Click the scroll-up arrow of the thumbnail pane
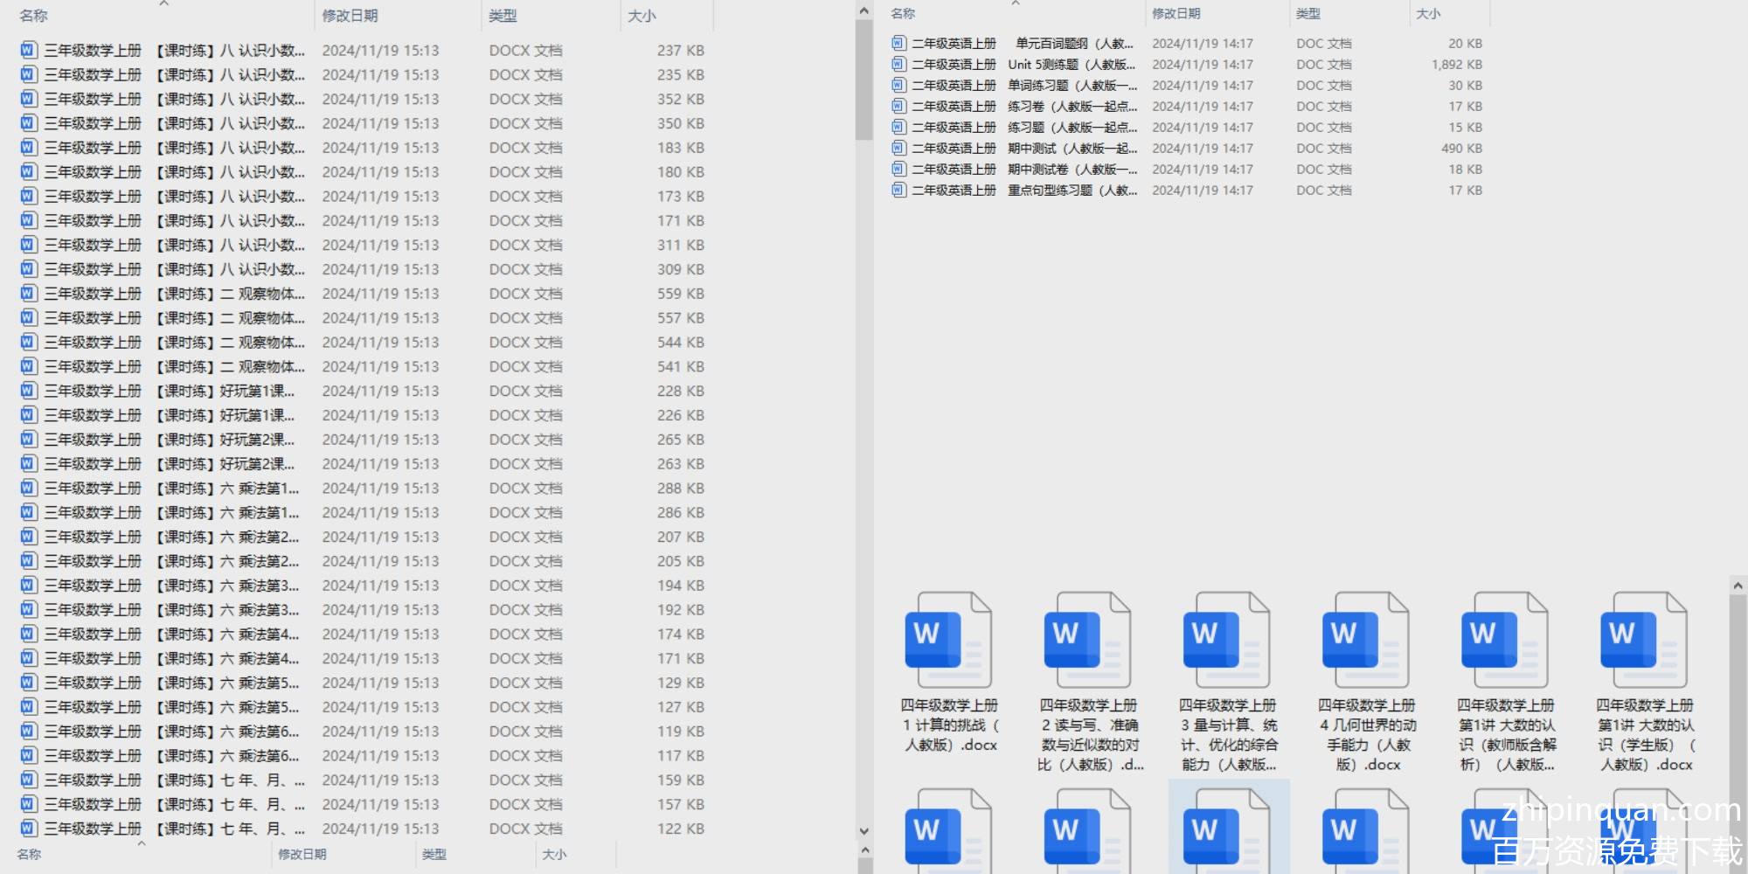Viewport: 1748px width, 874px height. pyautogui.click(x=1738, y=586)
